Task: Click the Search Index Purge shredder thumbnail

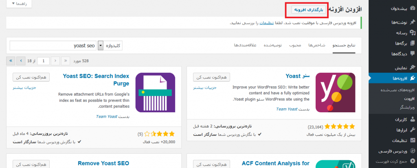Action: (155, 92)
